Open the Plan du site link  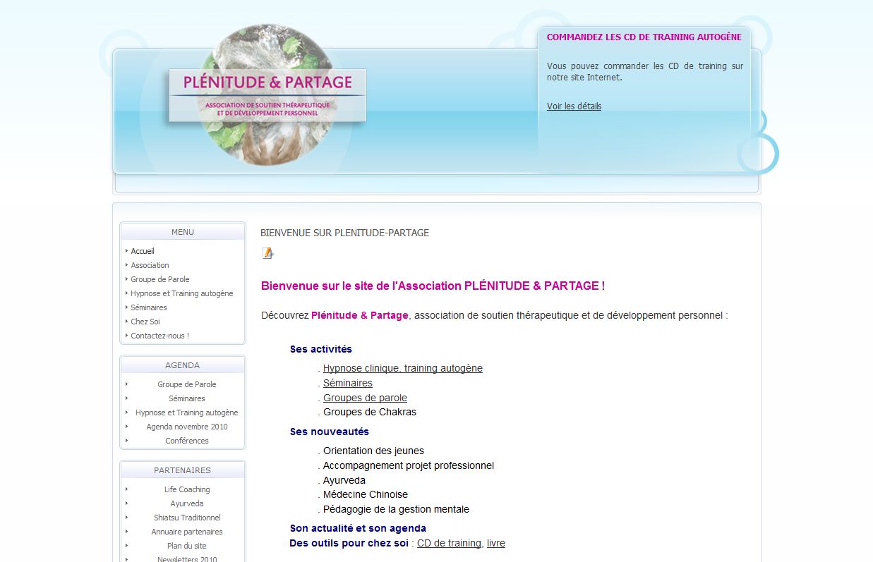click(x=187, y=546)
